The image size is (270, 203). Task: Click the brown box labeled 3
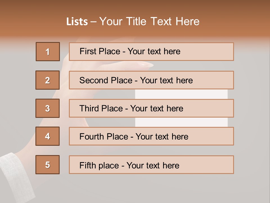[x=48, y=108]
